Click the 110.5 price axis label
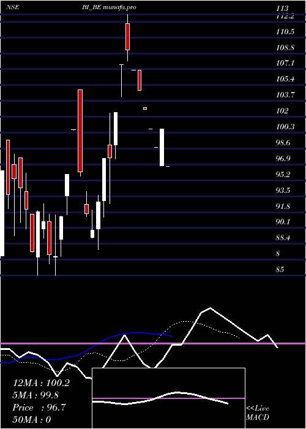This screenshot has width=306, height=429. click(x=285, y=32)
